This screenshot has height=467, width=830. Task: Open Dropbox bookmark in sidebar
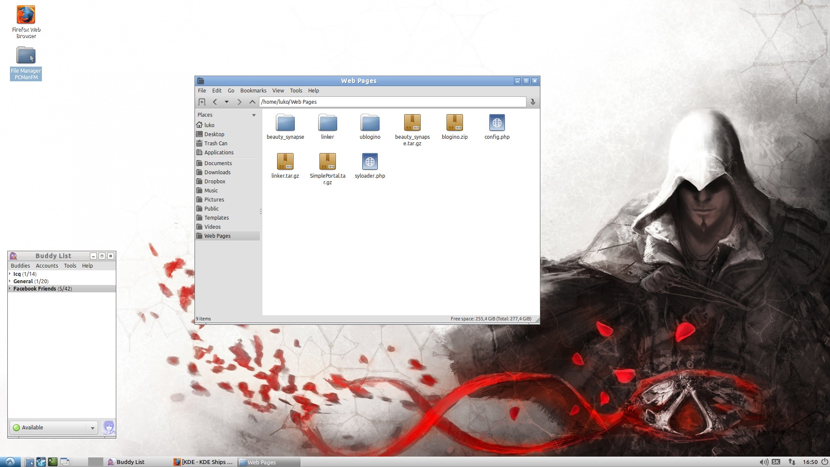tap(227, 181)
